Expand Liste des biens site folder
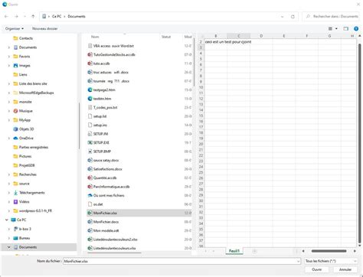 (9, 83)
